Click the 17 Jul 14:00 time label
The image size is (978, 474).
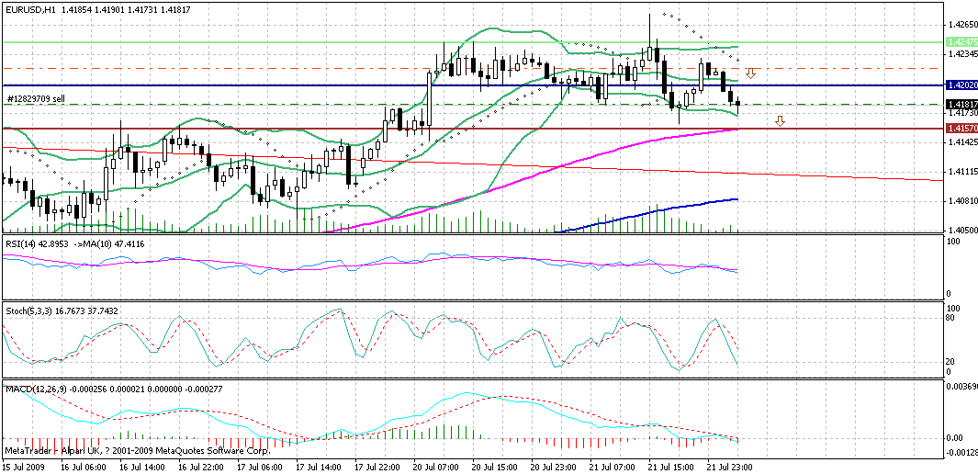pos(317,467)
